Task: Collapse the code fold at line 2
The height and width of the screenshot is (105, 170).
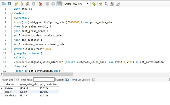Action: pyautogui.click(x=12, y=13)
